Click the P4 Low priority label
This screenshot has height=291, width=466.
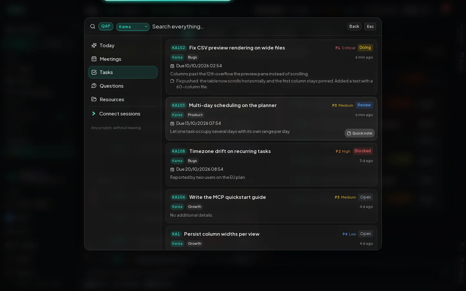tap(349, 234)
